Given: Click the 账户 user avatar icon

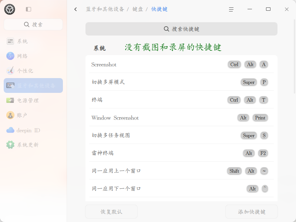Looking at the screenshot, I should (10, 115).
